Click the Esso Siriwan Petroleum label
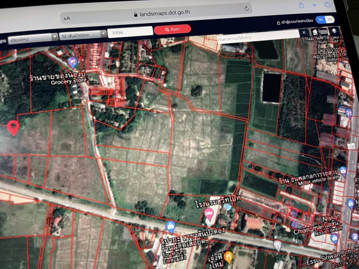The image size is (359, 269). [x=332, y=256]
